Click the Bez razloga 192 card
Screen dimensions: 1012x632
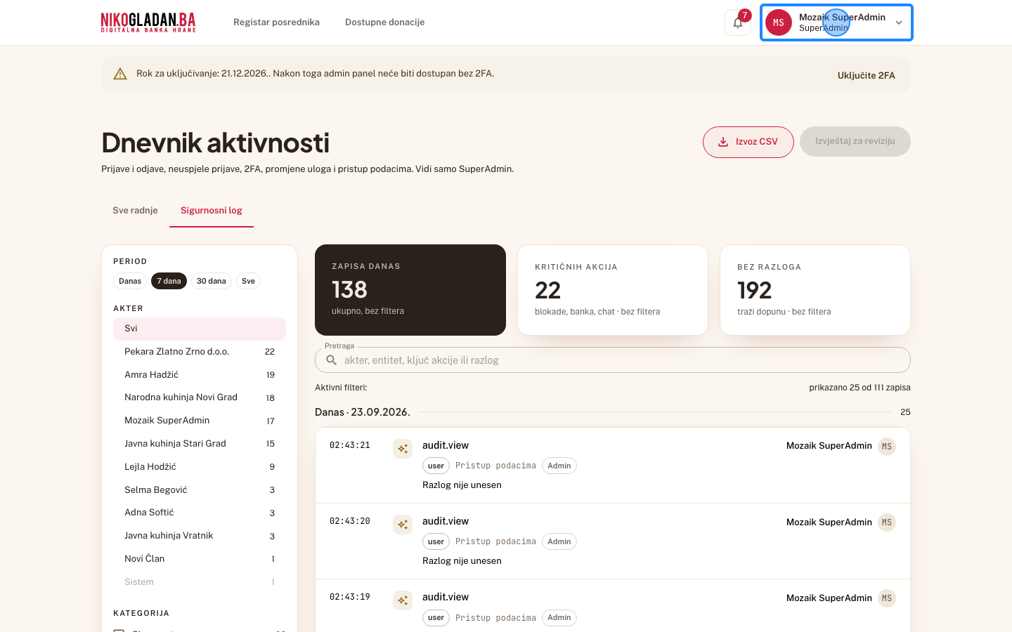(815, 290)
